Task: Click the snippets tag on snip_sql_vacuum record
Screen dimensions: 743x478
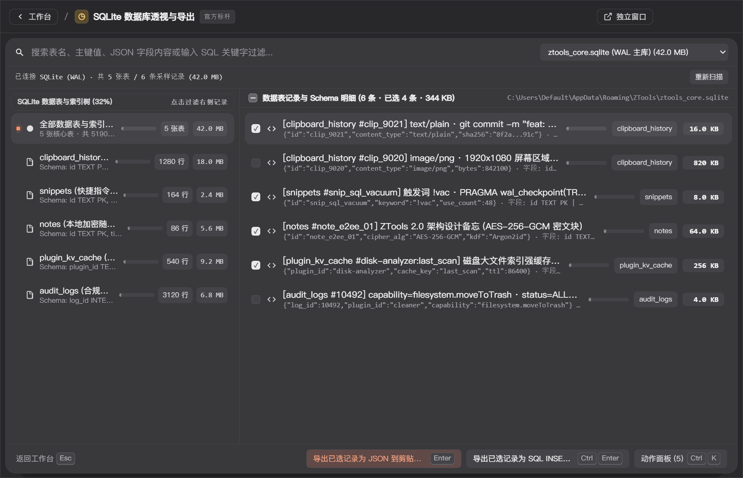Action: [658, 197]
